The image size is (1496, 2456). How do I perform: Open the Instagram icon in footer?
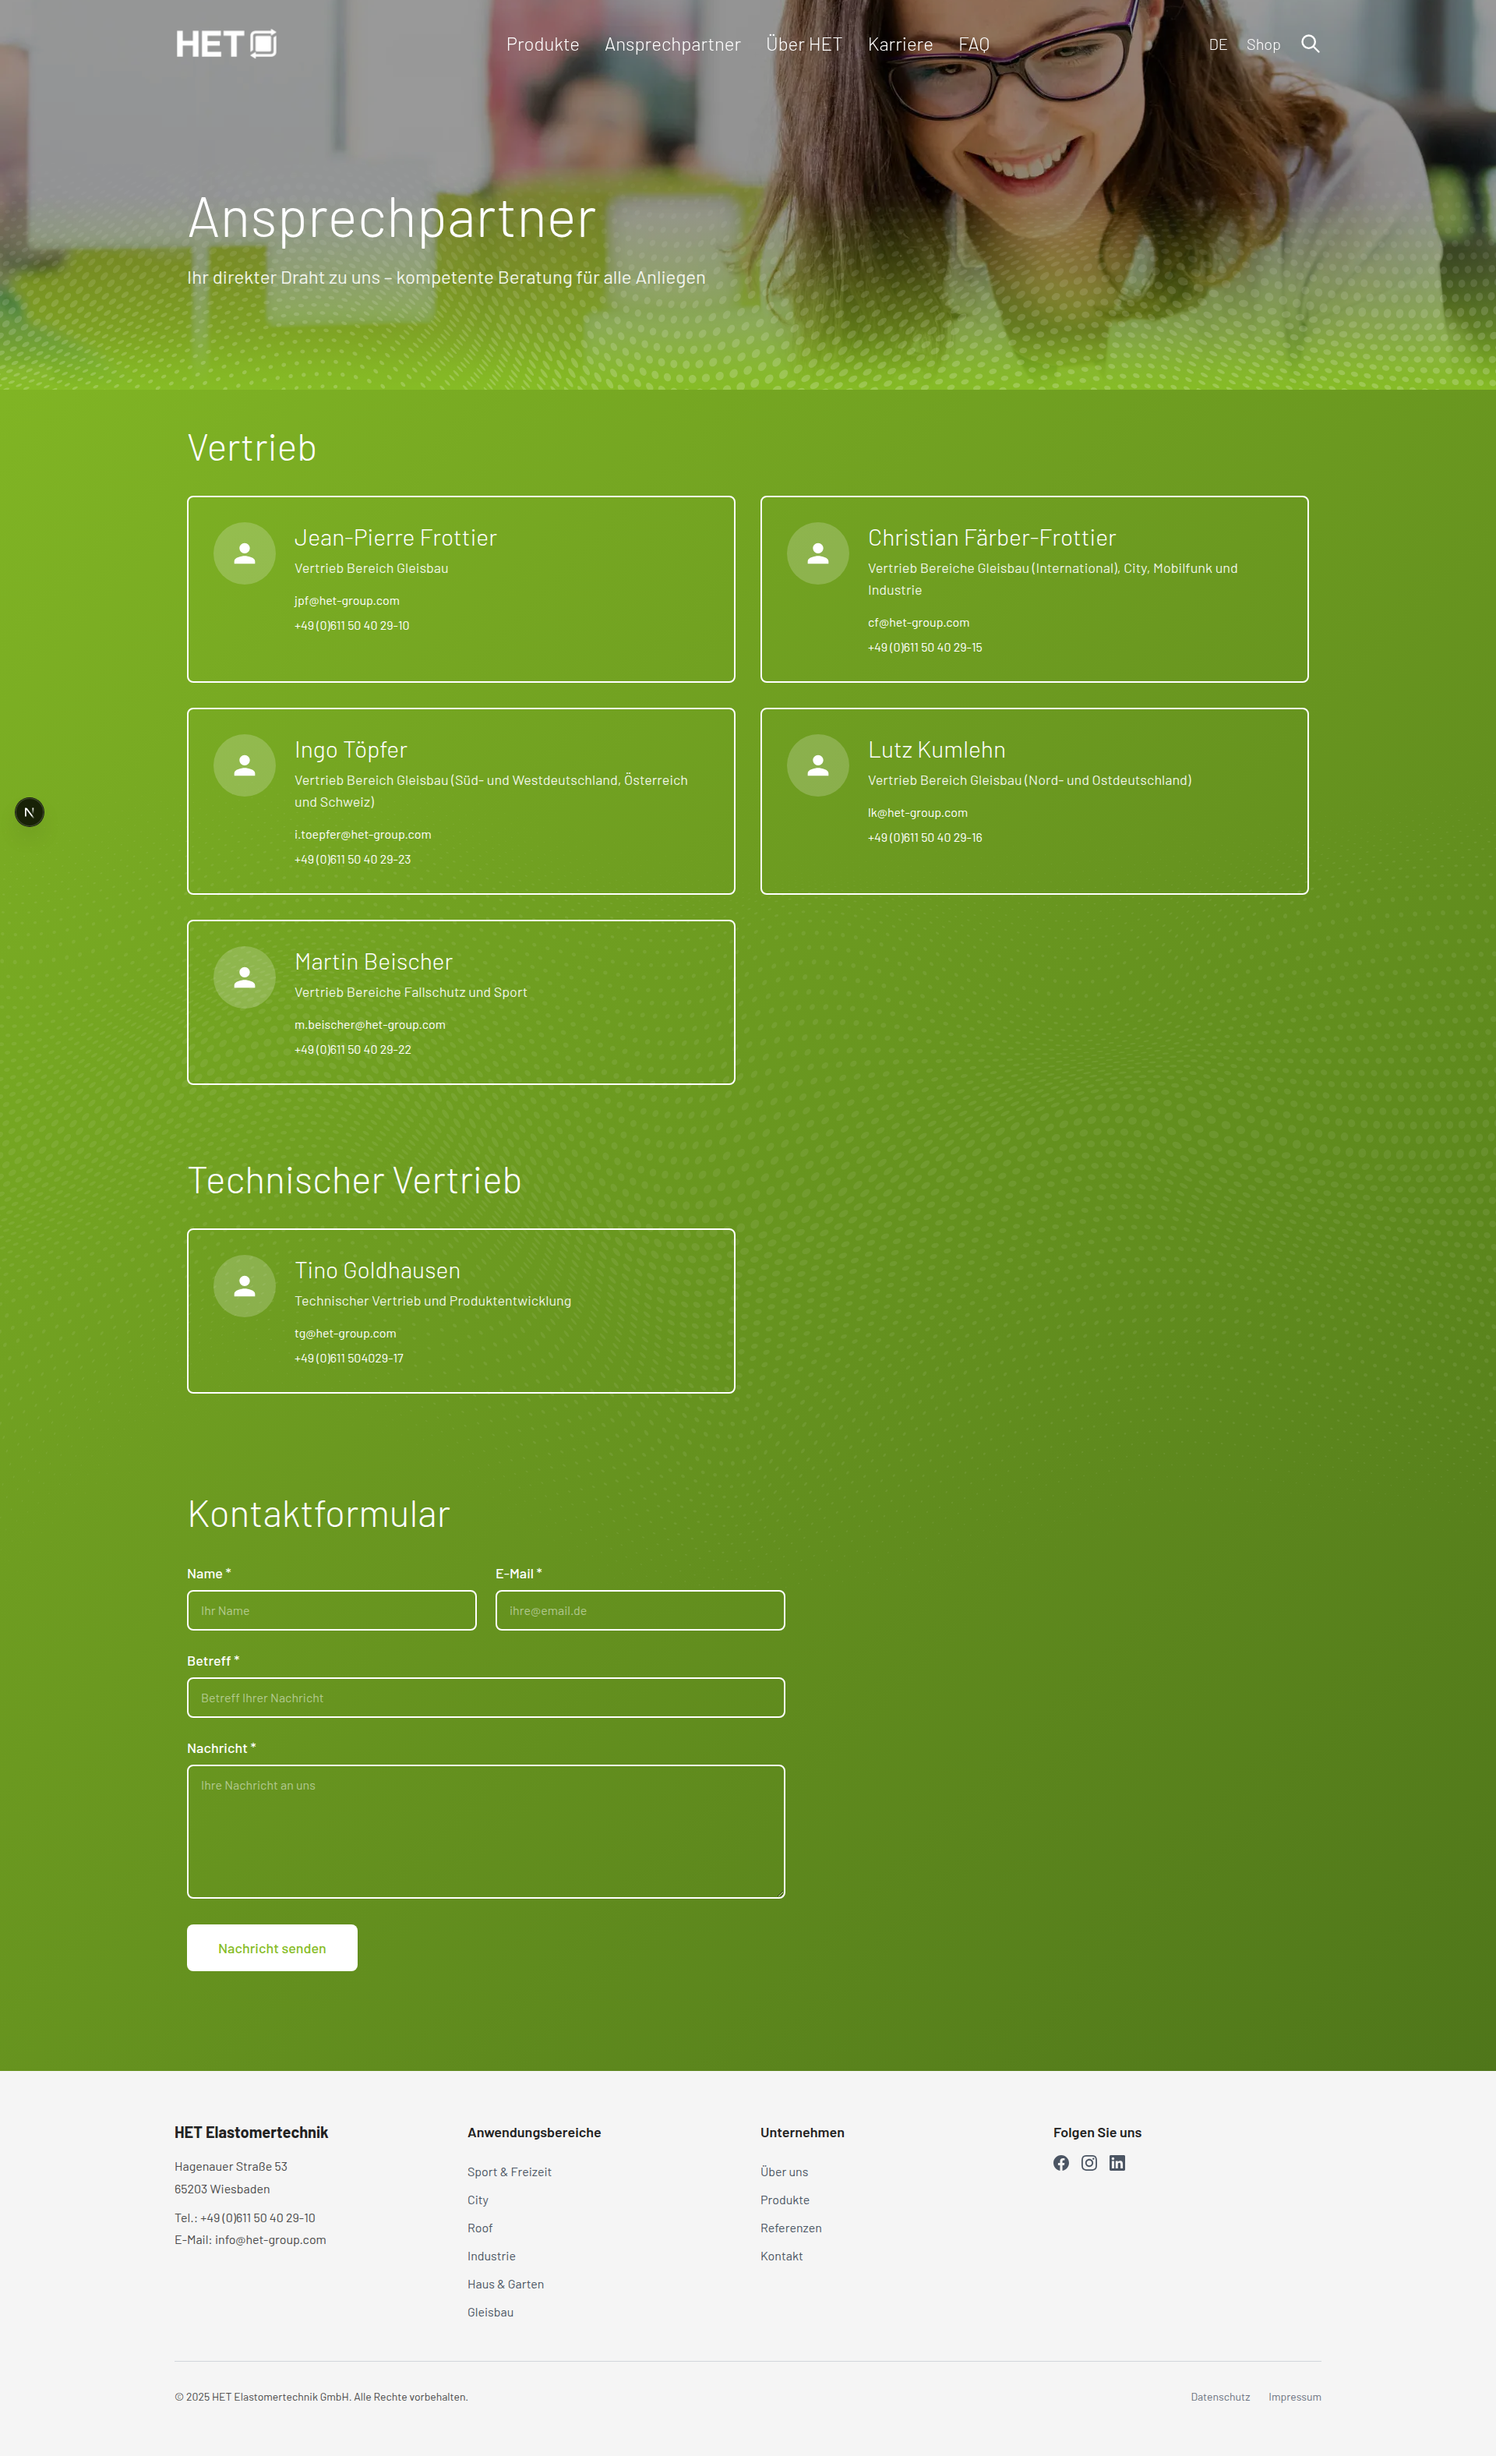coord(1088,2163)
